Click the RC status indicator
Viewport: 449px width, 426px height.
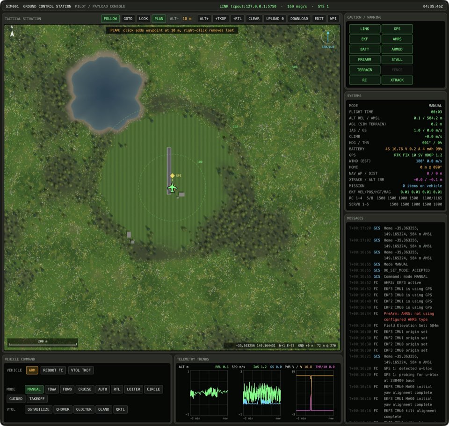(364, 80)
